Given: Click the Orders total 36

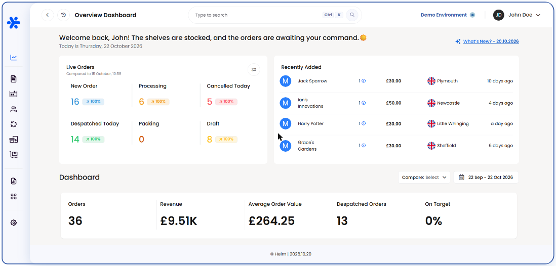Looking at the screenshot, I should coord(75,221).
